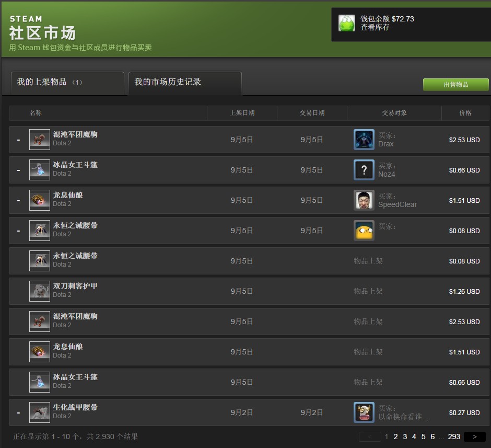
Task: Click 双刀刺客护甲 item thumbnail
Action: (40, 291)
